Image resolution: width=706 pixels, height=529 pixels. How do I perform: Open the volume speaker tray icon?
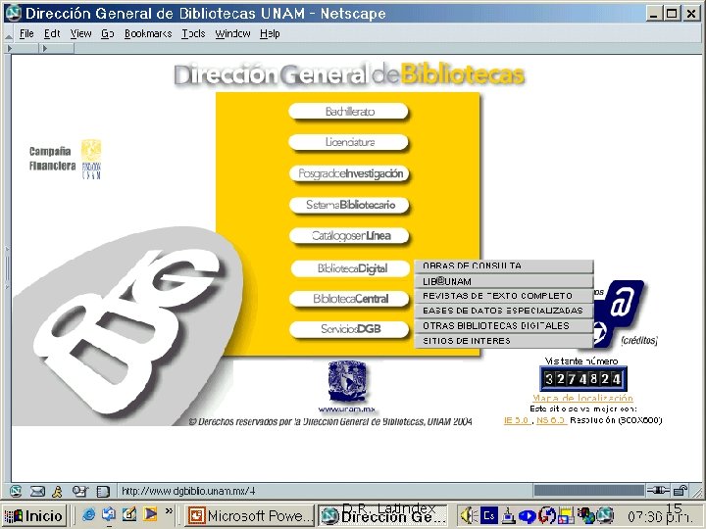469,515
